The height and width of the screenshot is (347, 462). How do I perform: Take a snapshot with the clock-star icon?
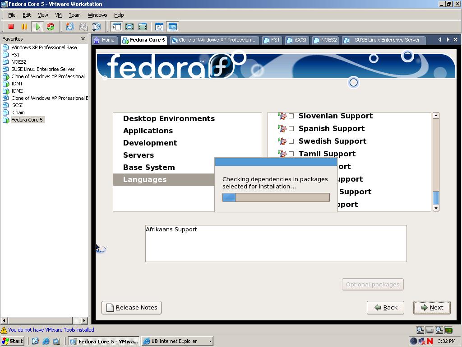[x=70, y=27]
